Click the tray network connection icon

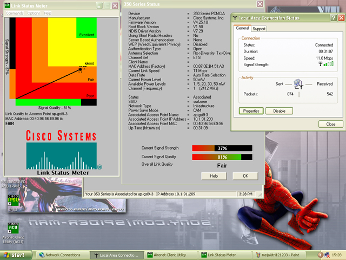326,255
